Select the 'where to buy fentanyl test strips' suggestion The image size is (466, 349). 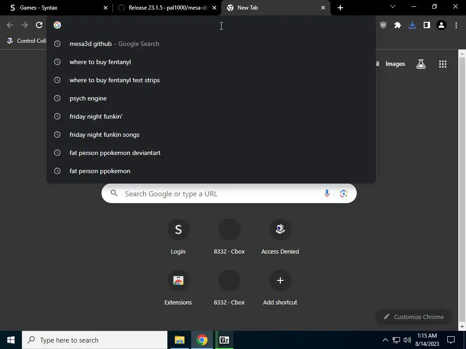[211, 80]
